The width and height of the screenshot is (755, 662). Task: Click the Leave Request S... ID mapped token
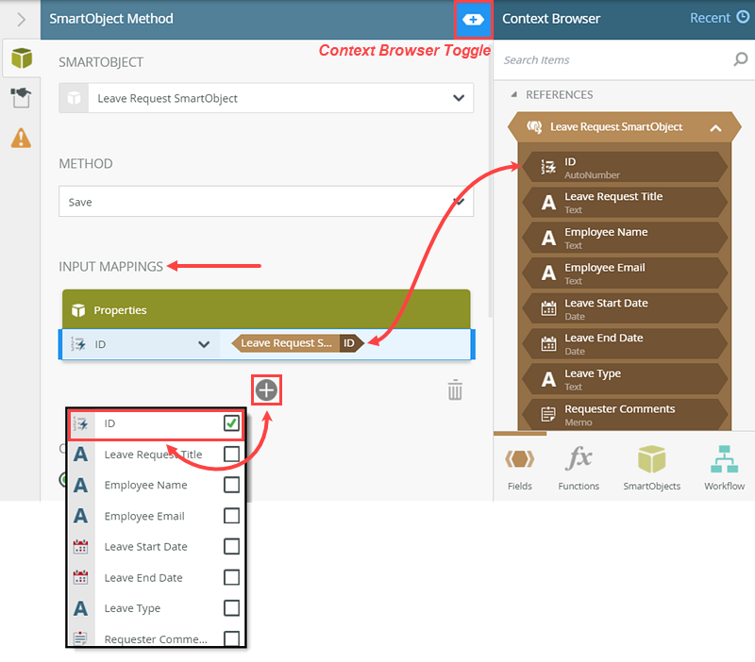point(297,343)
